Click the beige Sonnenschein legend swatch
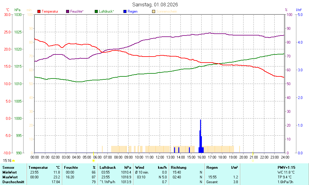 (154, 12)
